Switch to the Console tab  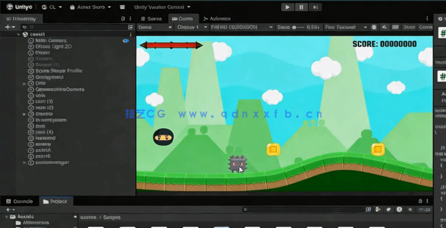[x=20, y=202]
